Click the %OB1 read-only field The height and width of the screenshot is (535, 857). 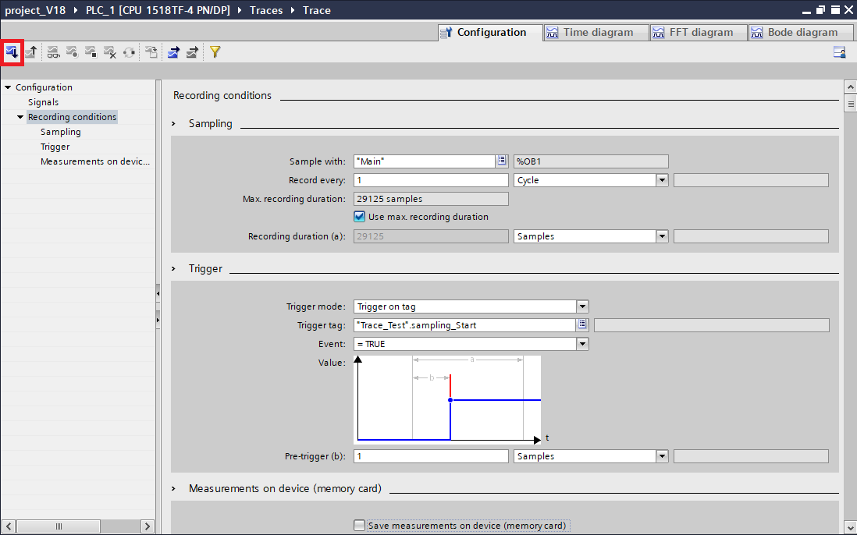(x=591, y=161)
